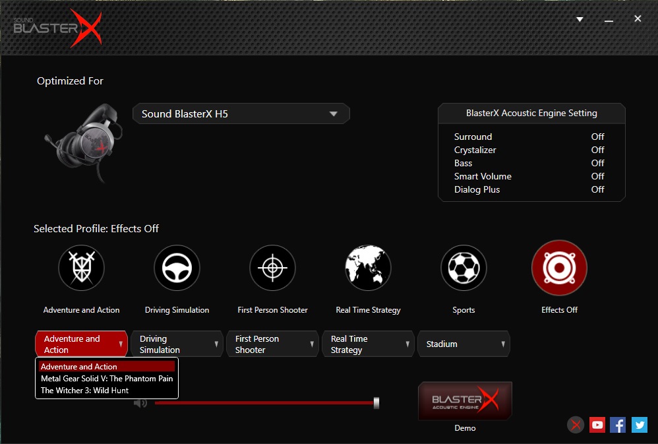Click the volume slider handle

pyautogui.click(x=376, y=403)
